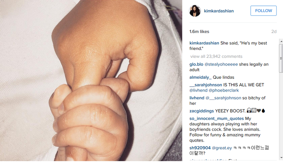Click the baby hands photo
The height and width of the screenshot is (168, 283).
click(x=91, y=80)
